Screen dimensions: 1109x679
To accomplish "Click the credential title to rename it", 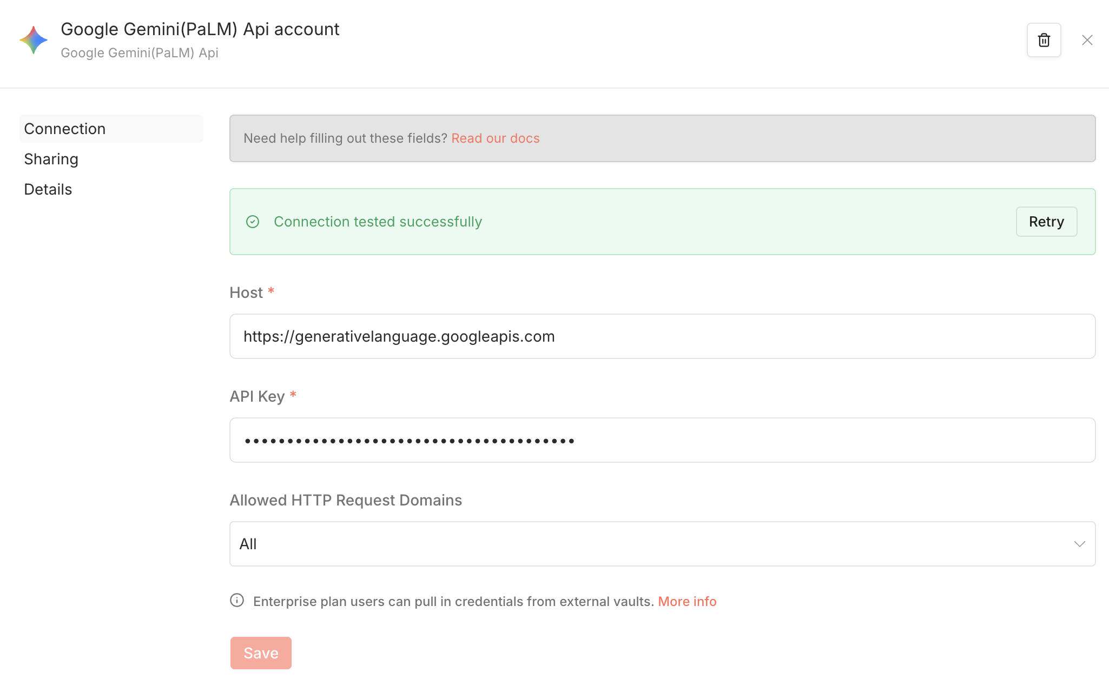I will tap(200, 29).
